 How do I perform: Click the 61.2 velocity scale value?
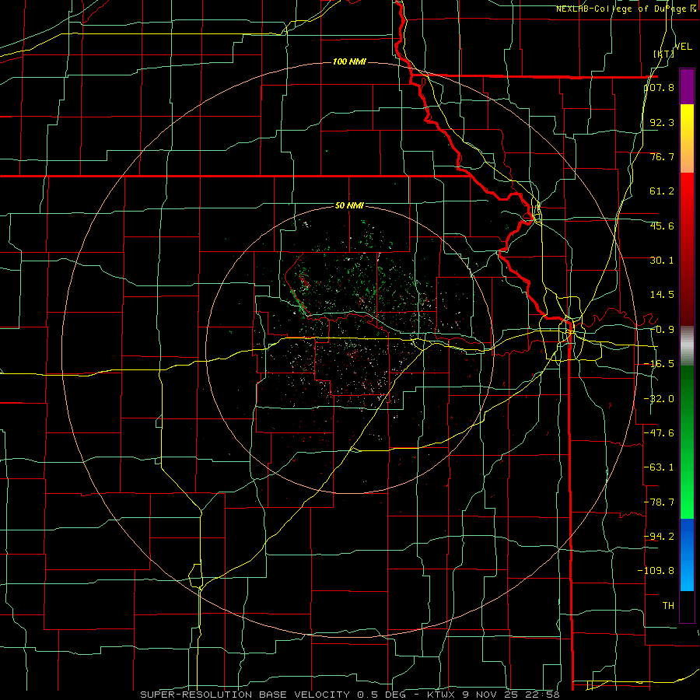pos(662,191)
